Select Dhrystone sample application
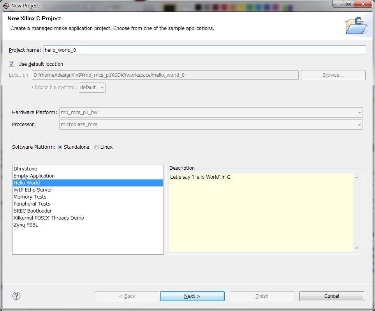The image size is (375, 311). pyautogui.click(x=88, y=169)
